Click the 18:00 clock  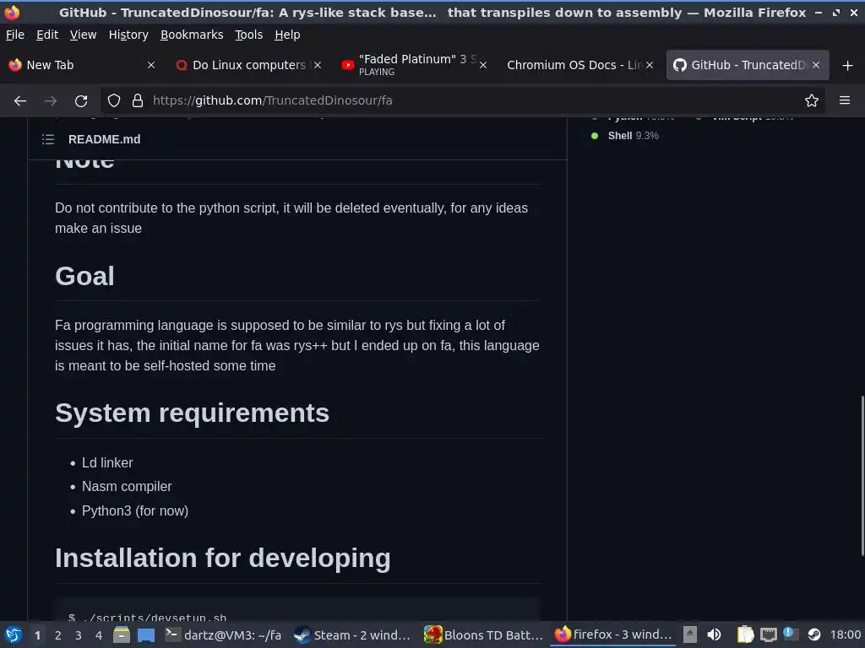(x=845, y=634)
